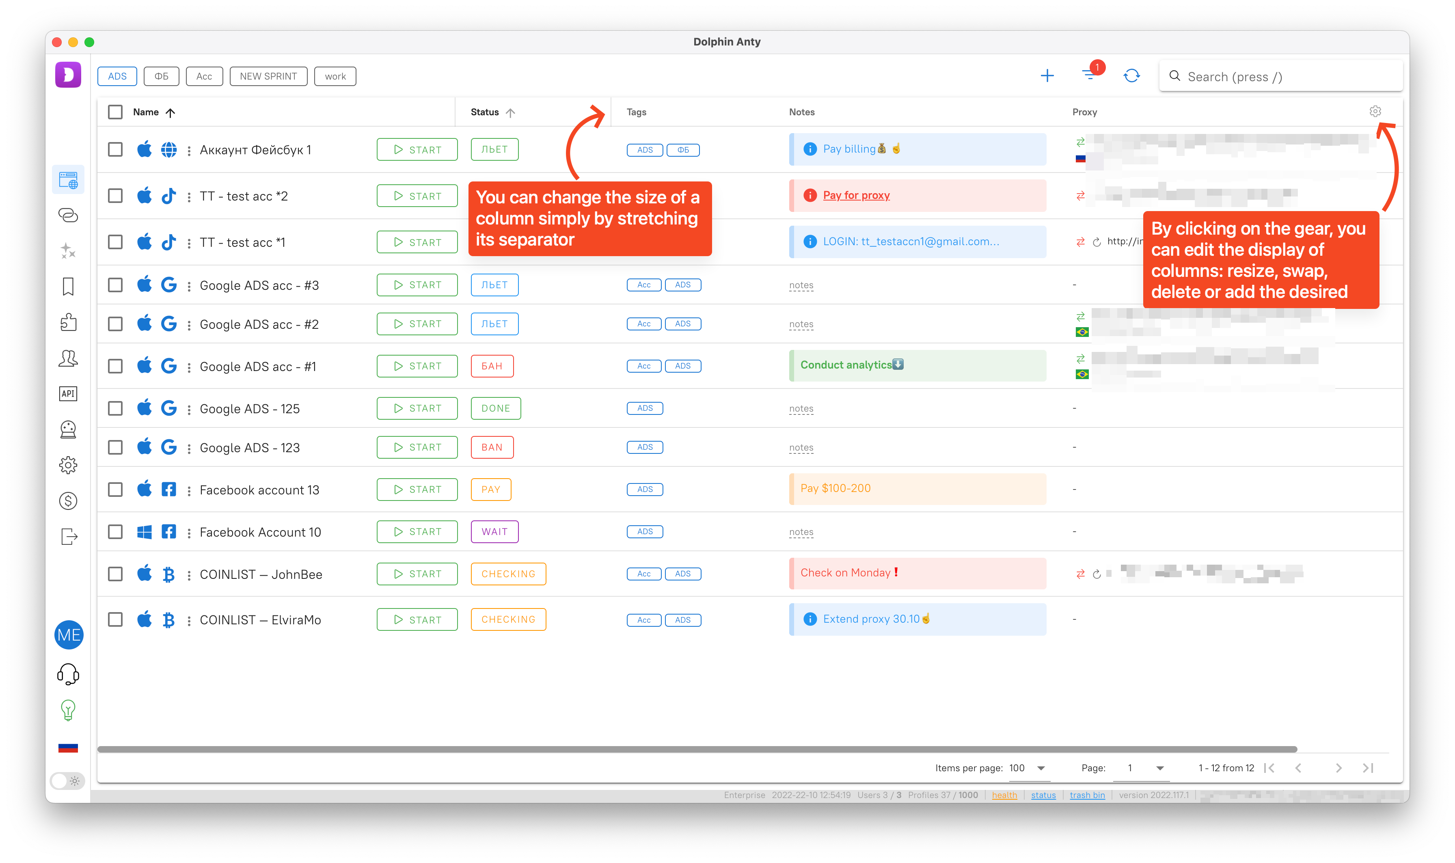Open PAY status dropdown for Facebook account 13
Viewport: 1455px width, 863px height.
pos(491,490)
